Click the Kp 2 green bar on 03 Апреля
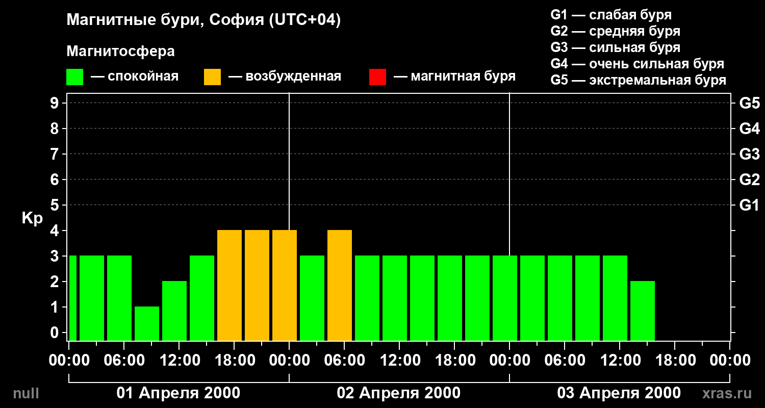 pyautogui.click(x=643, y=311)
